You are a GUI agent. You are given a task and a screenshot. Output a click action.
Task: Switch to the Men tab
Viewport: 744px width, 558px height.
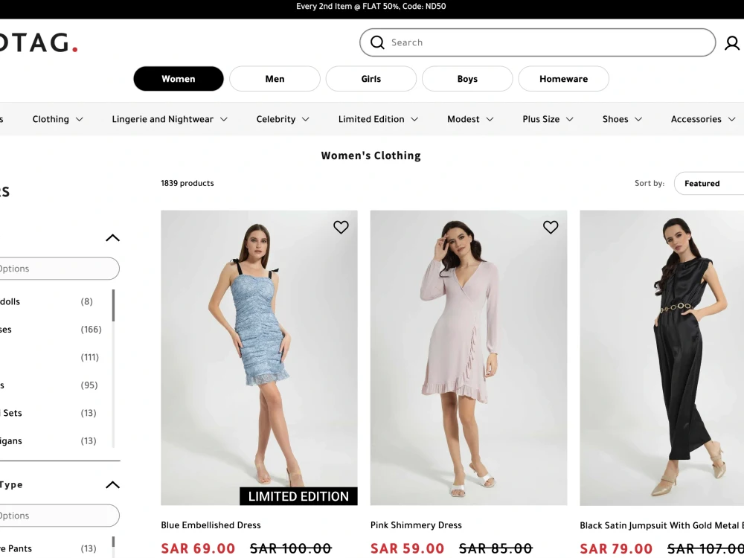275,79
